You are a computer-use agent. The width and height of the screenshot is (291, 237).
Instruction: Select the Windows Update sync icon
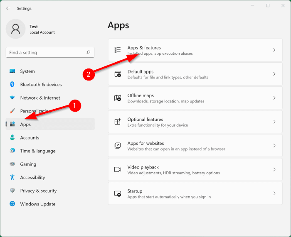click(x=12, y=204)
